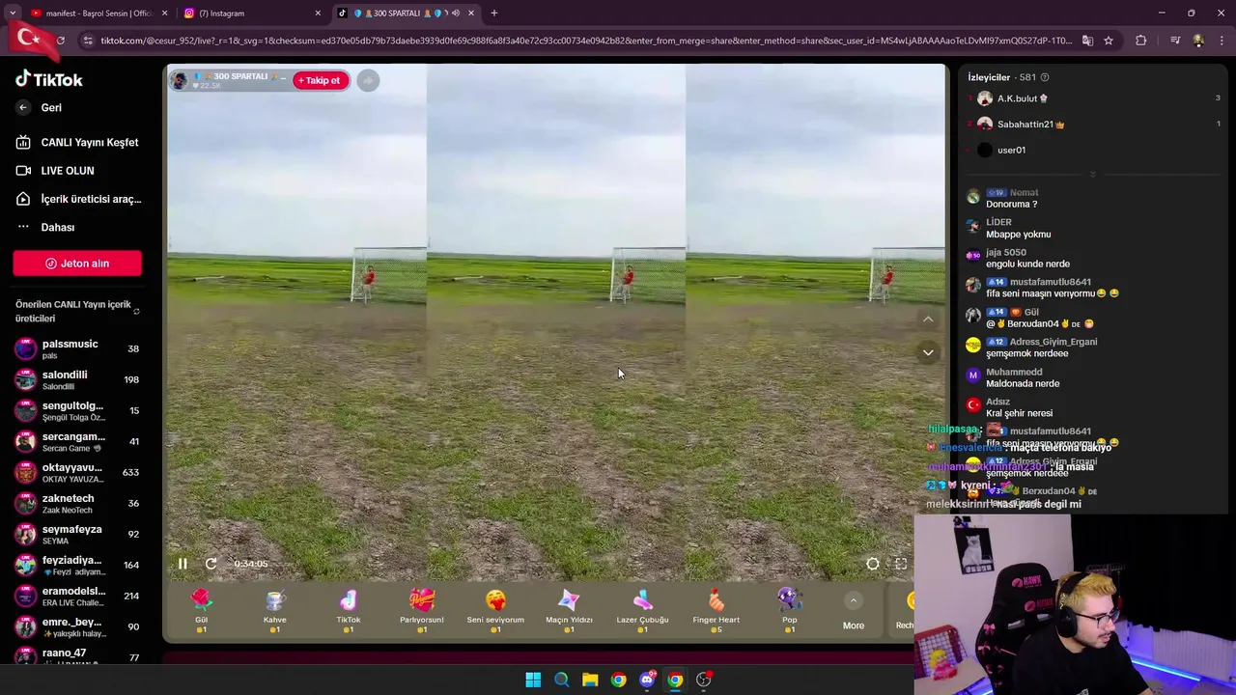This screenshot has height=695, width=1236.
Task: Click chat message 'Mbappe yokmu'
Action: point(1018,235)
